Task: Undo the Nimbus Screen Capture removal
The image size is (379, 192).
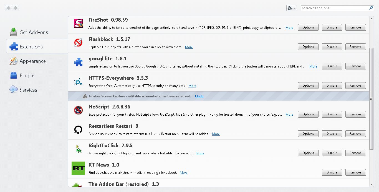Action: click(x=199, y=96)
